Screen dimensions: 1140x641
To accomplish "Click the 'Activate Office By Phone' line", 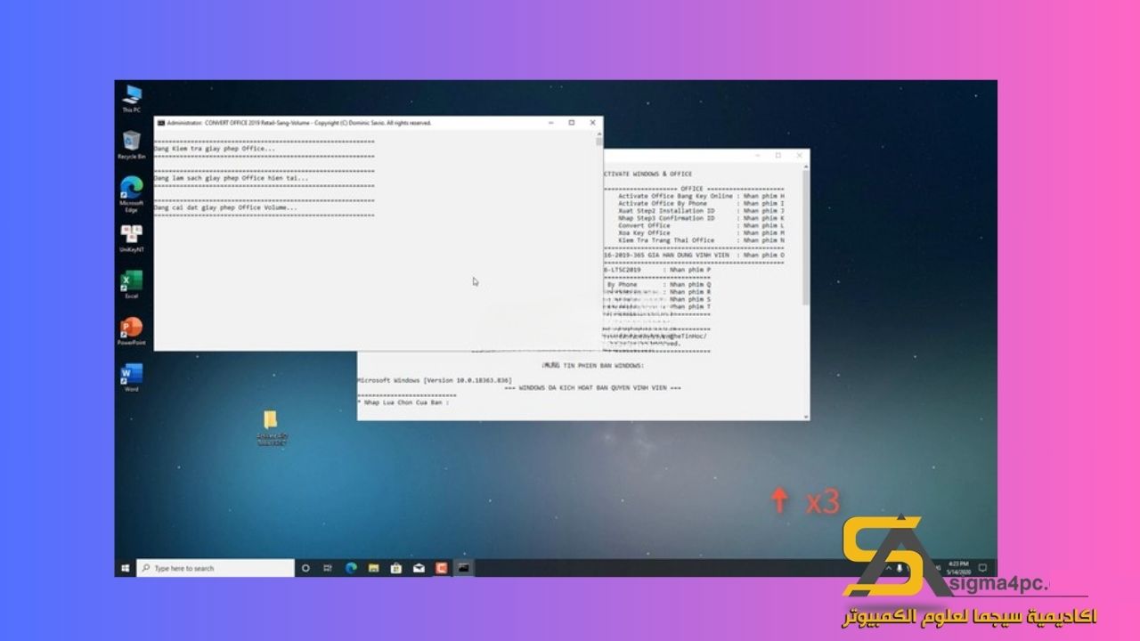I will (x=701, y=203).
